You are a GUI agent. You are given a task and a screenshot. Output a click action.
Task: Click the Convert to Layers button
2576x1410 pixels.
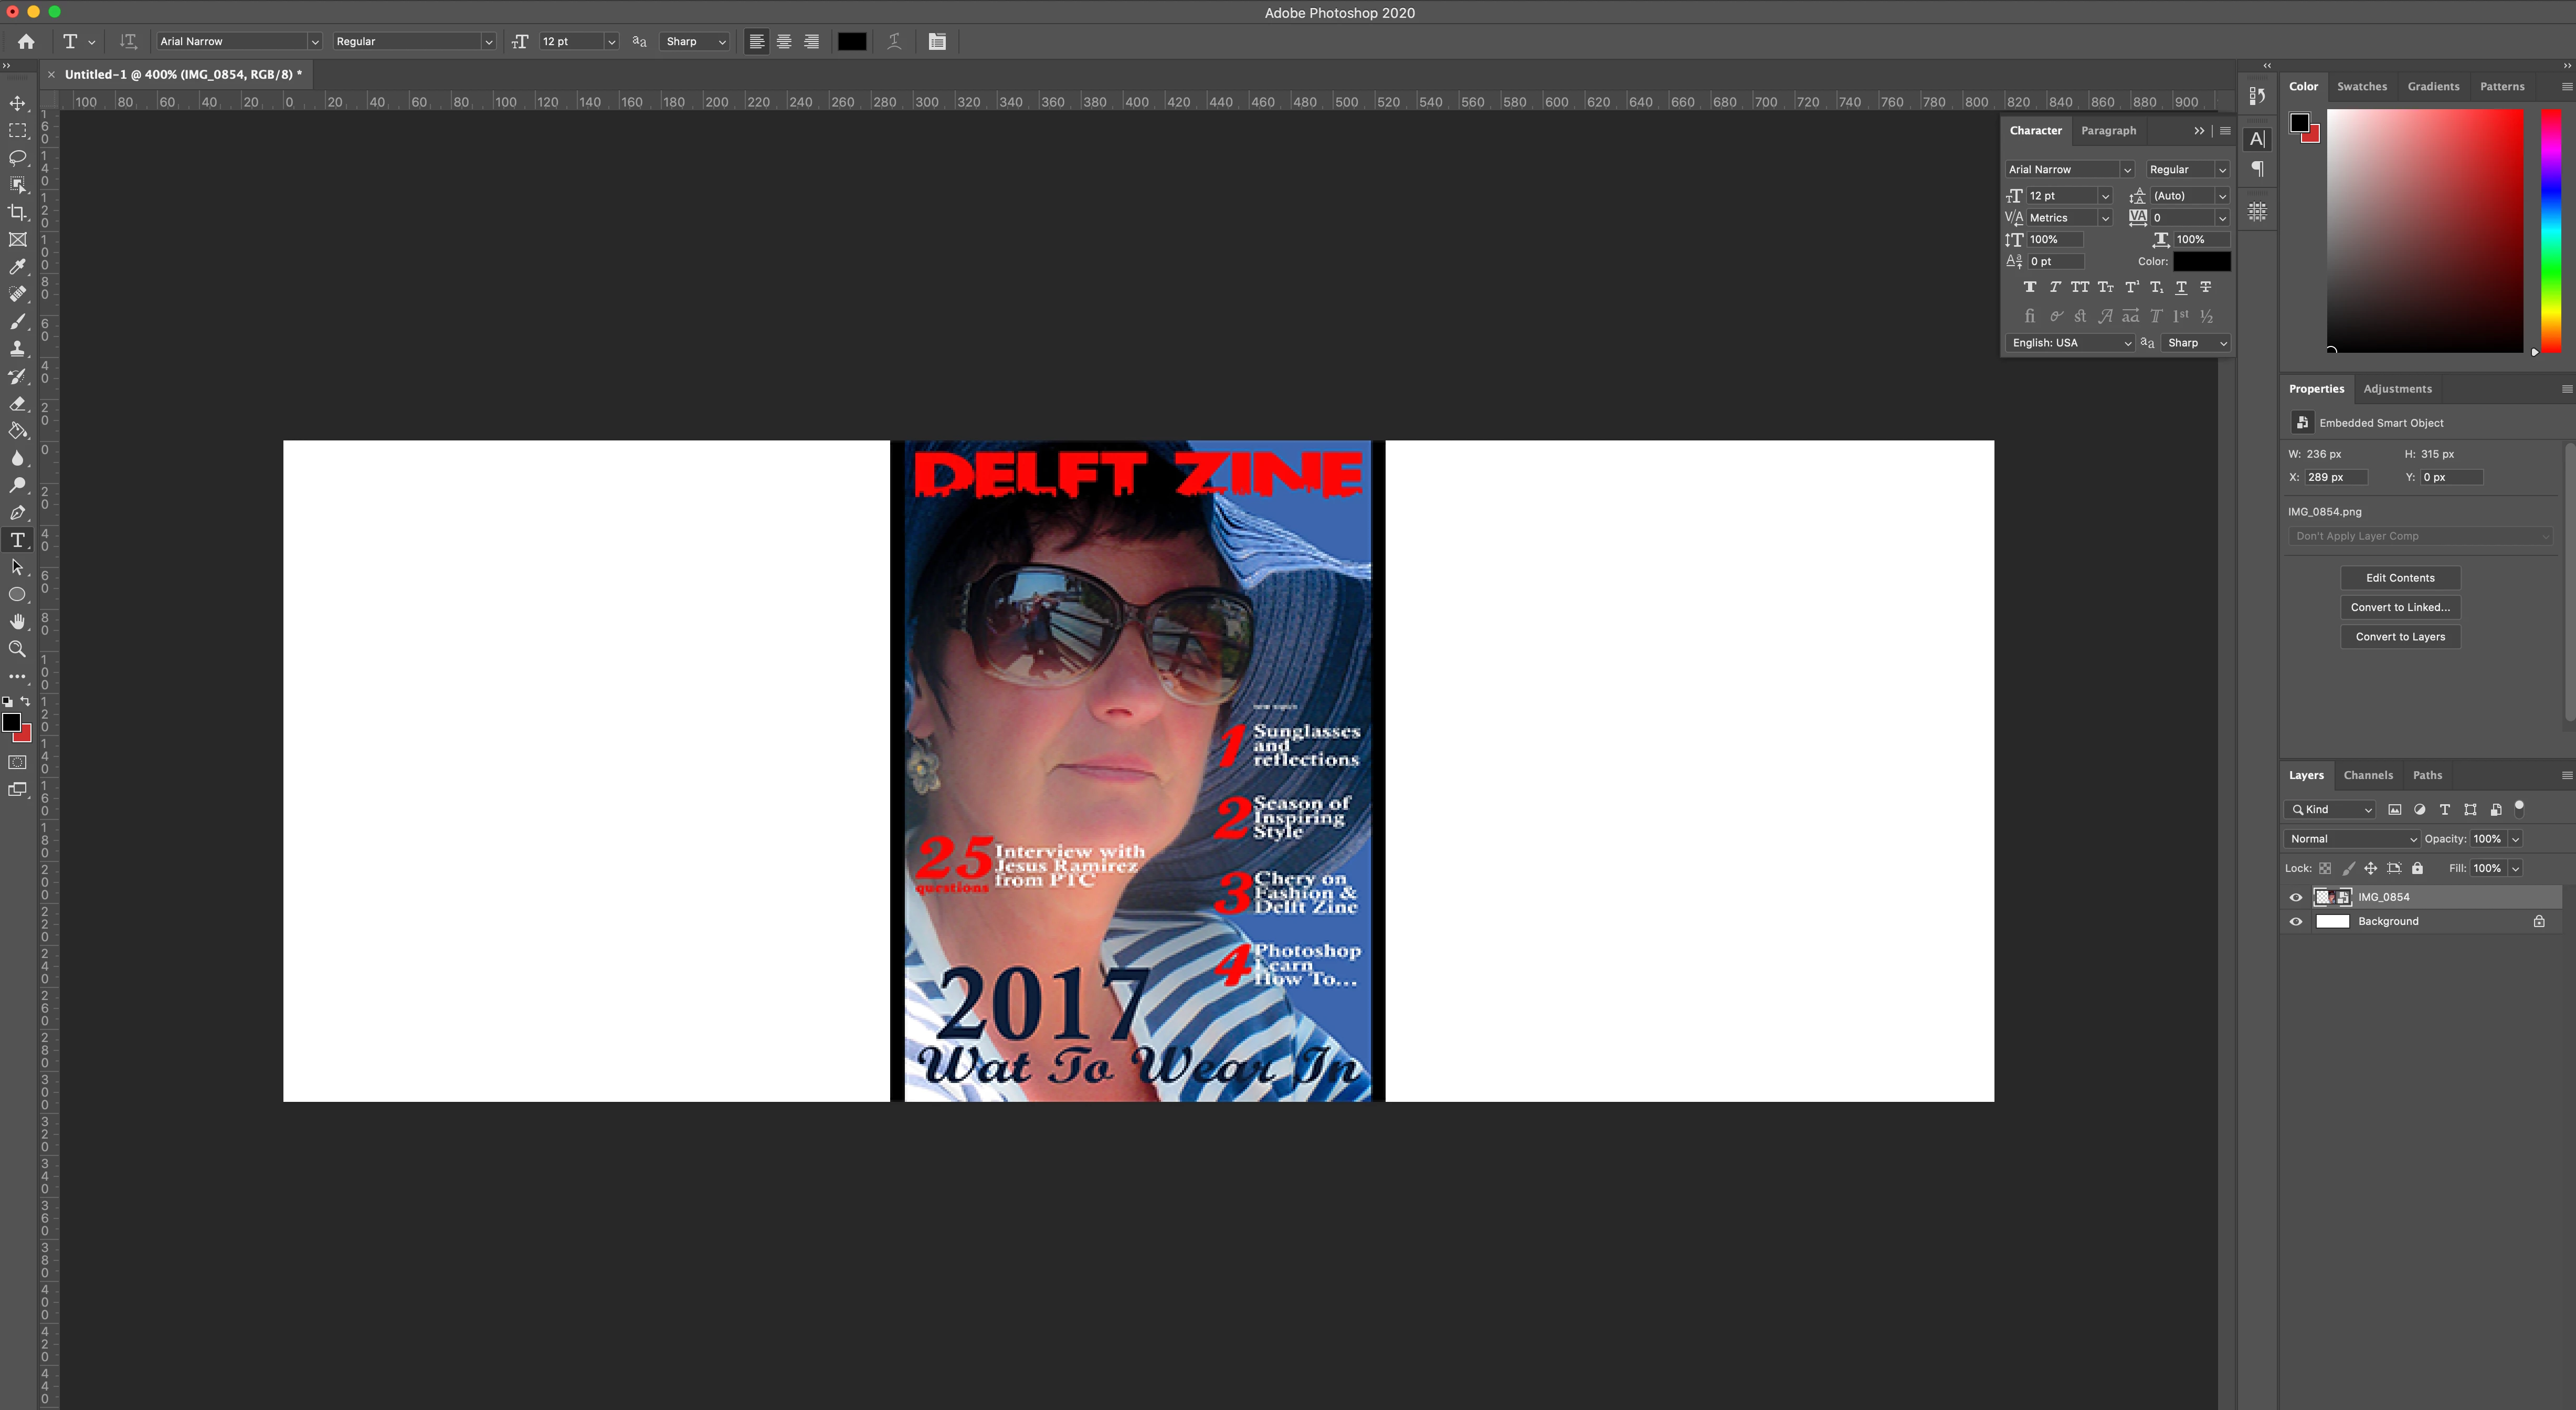2399,637
